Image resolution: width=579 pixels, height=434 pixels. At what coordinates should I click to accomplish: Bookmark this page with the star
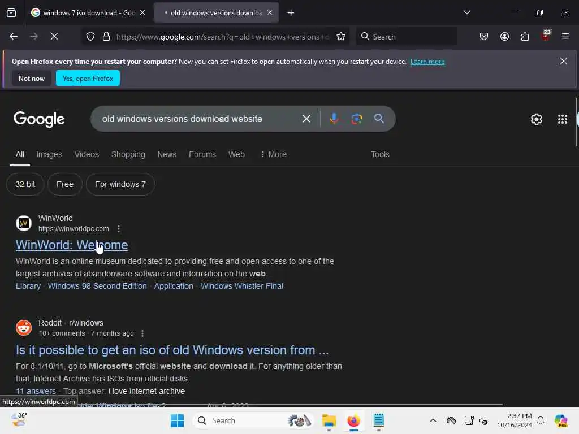341,37
